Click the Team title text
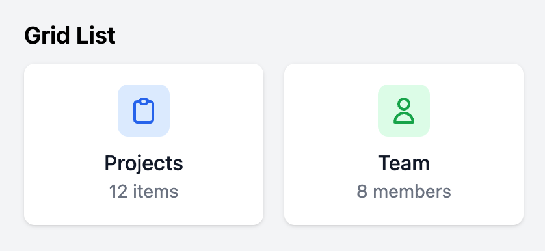 tap(404, 163)
